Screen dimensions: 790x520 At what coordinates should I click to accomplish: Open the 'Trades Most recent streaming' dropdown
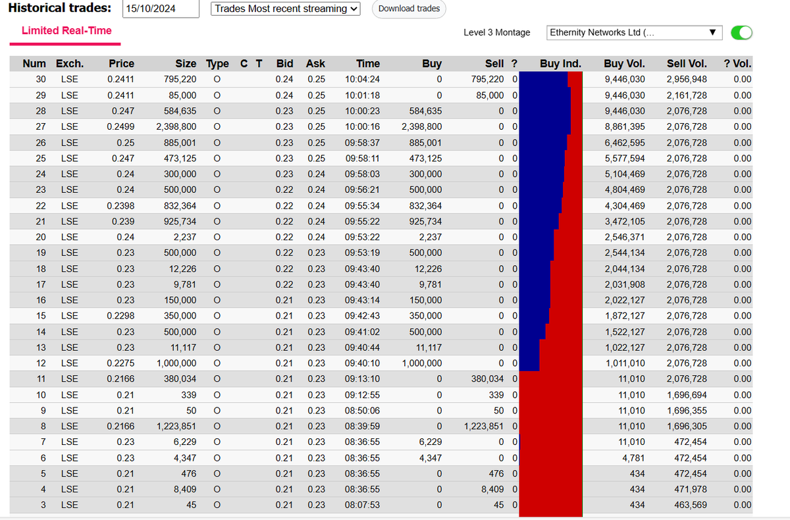click(285, 9)
